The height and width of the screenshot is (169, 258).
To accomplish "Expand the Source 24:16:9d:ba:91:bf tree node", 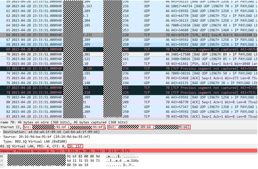I will click(x=1, y=137).
